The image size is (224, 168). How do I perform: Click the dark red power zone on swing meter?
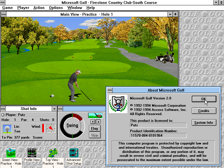78,117
